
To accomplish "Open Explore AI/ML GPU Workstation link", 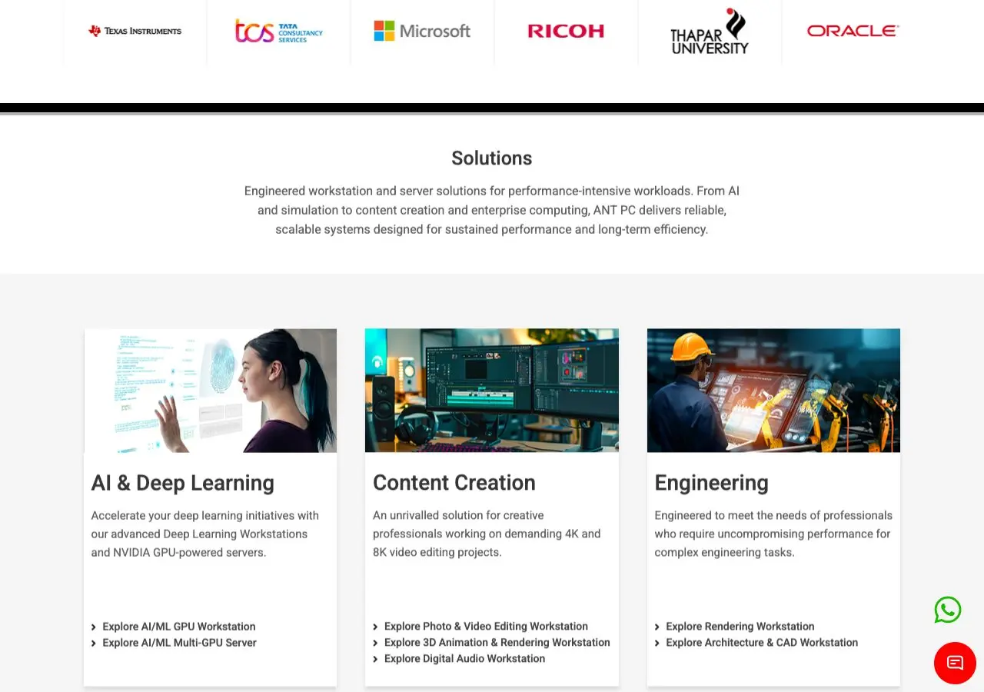I will point(179,627).
